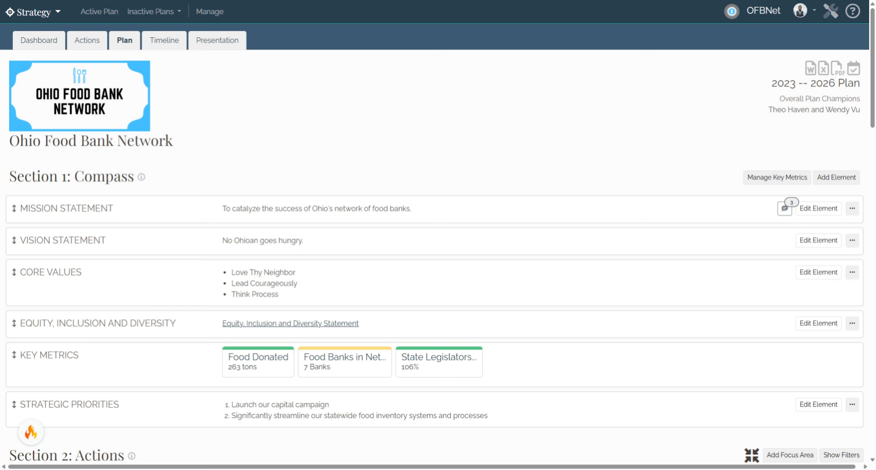Collapse all focus areas arrows icon
This screenshot has width=876, height=470.
click(x=751, y=455)
